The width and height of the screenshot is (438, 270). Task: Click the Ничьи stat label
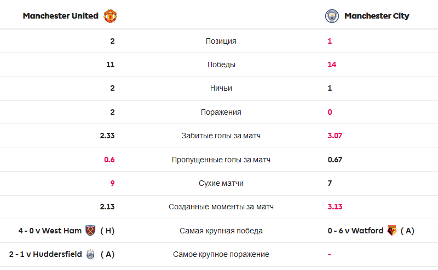pos(221,88)
